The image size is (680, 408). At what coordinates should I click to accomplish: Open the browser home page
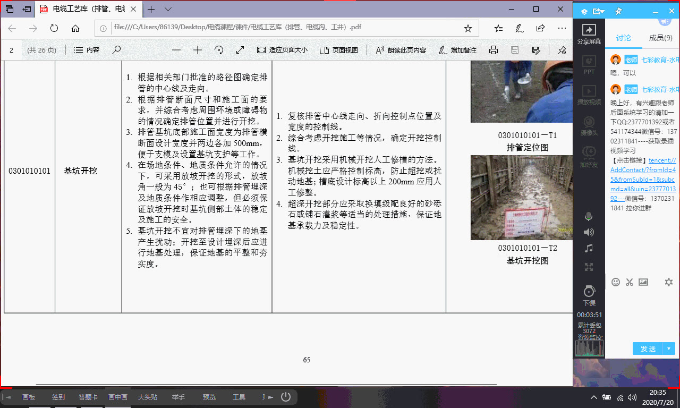(x=75, y=28)
